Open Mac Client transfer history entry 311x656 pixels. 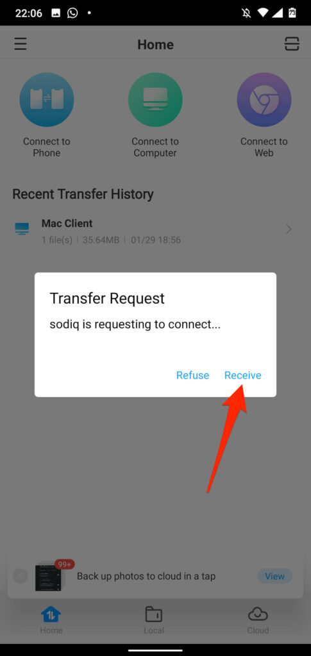(x=155, y=229)
